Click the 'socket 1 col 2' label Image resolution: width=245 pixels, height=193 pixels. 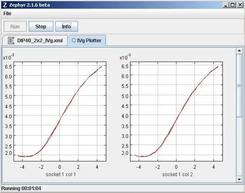point(177,175)
